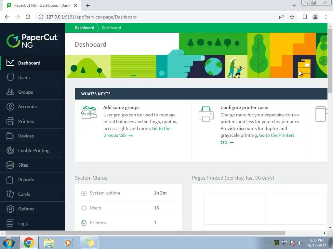Open the Windows Start button
The width and height of the screenshot is (333, 249).
coord(8,243)
